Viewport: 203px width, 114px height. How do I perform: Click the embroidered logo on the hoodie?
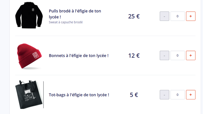pos(33,10)
